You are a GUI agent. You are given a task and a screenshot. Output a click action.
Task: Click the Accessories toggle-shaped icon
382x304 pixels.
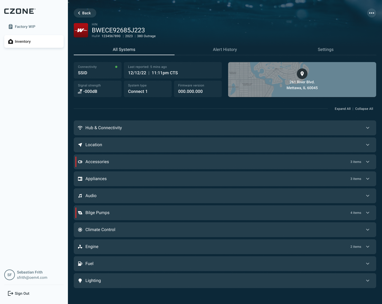click(80, 162)
